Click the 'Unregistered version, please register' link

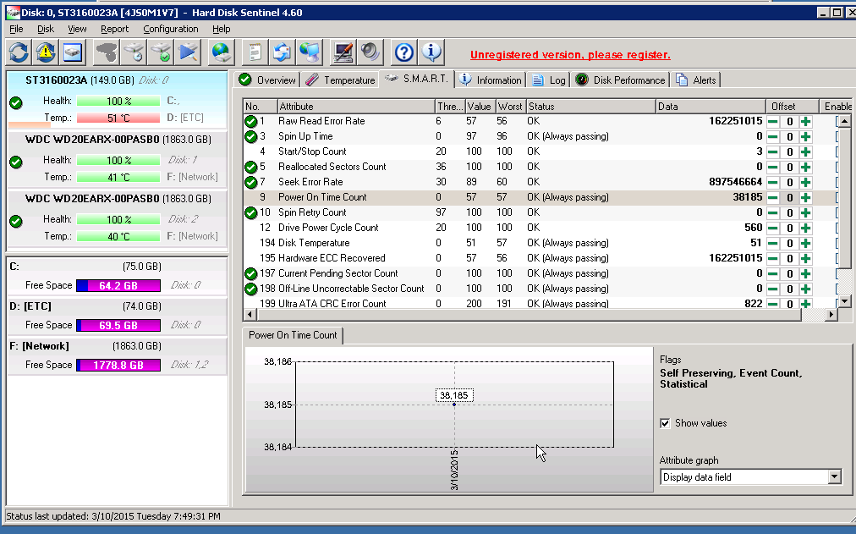pos(570,55)
